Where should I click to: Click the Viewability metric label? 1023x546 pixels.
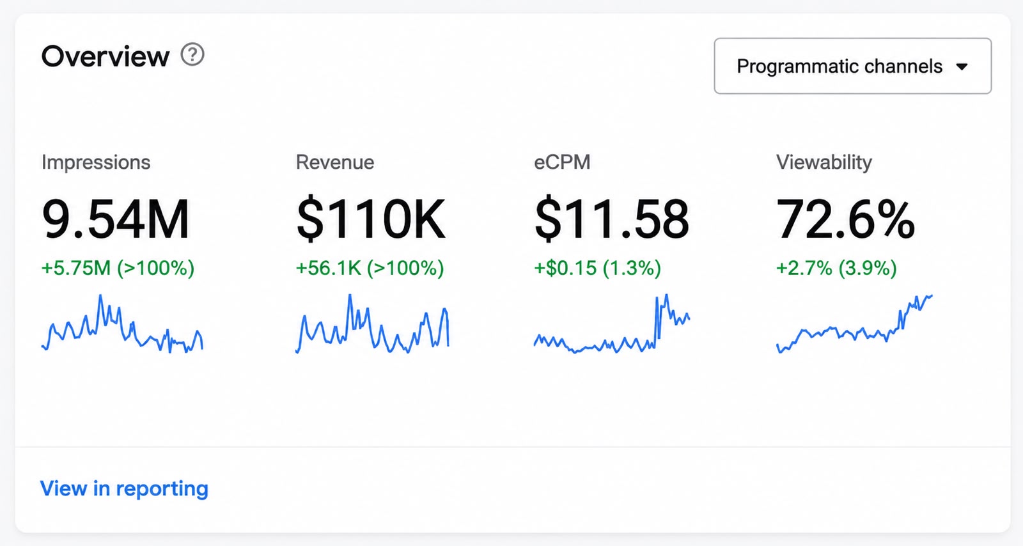824,162
